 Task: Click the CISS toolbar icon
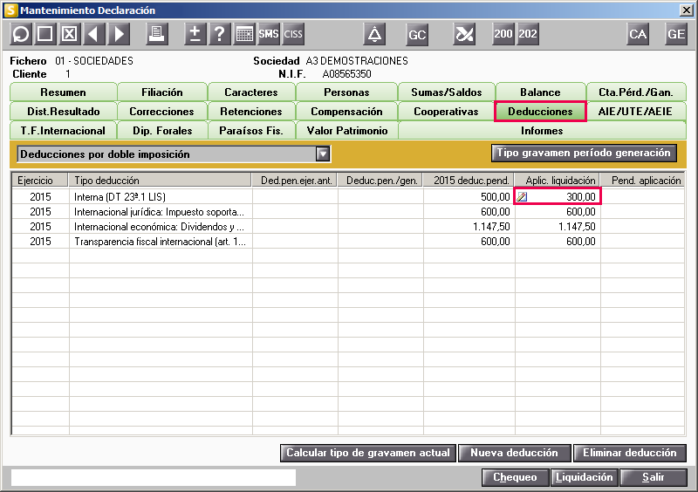[x=293, y=34]
